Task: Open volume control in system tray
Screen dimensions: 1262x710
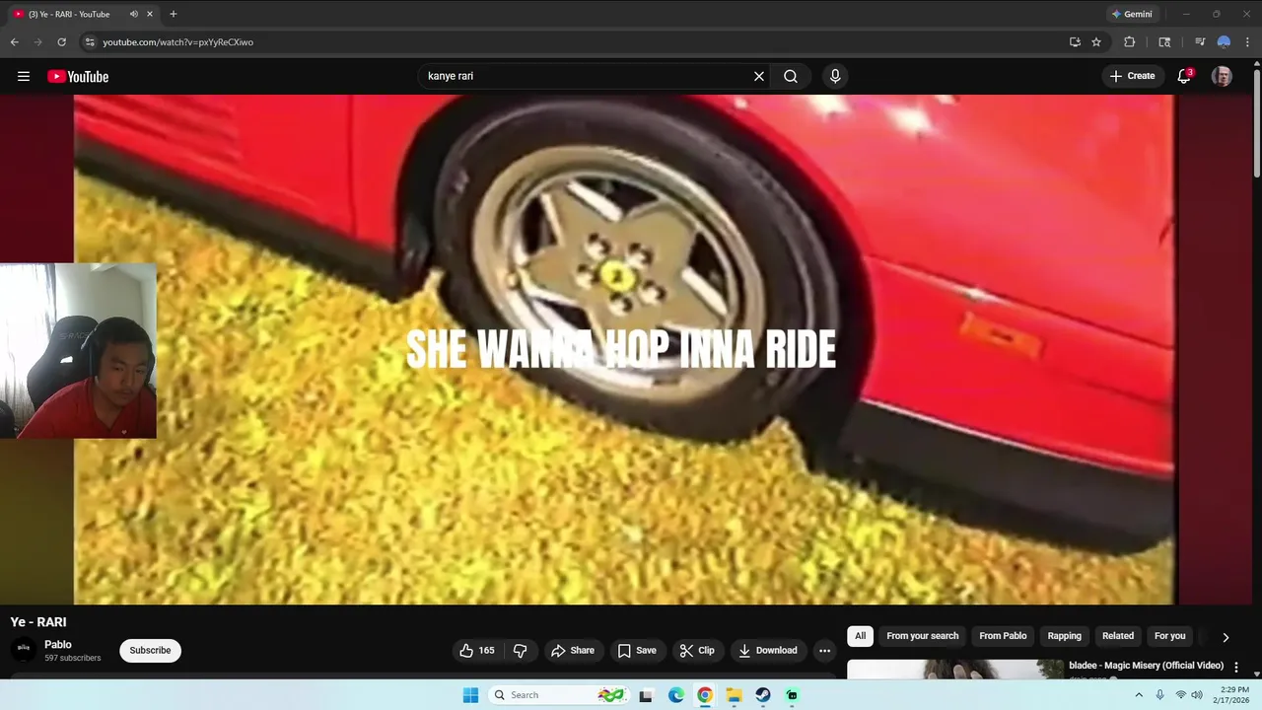Action: (x=1196, y=695)
